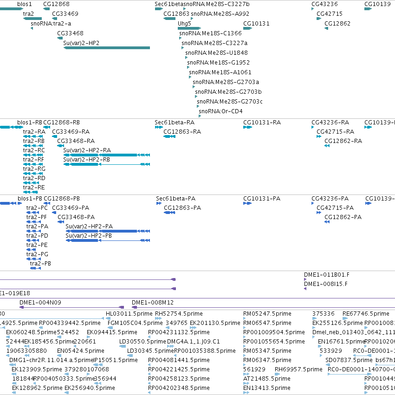
Task: Select snoRNA:Me18S-C1366 label
Action: tap(210, 33)
